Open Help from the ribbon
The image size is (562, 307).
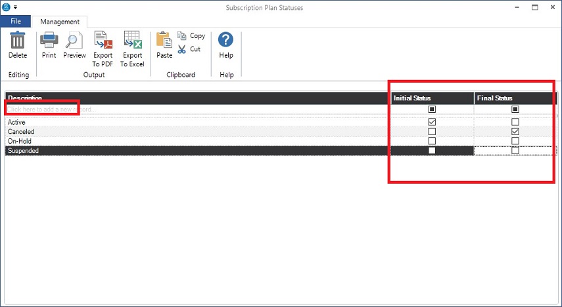(x=226, y=41)
